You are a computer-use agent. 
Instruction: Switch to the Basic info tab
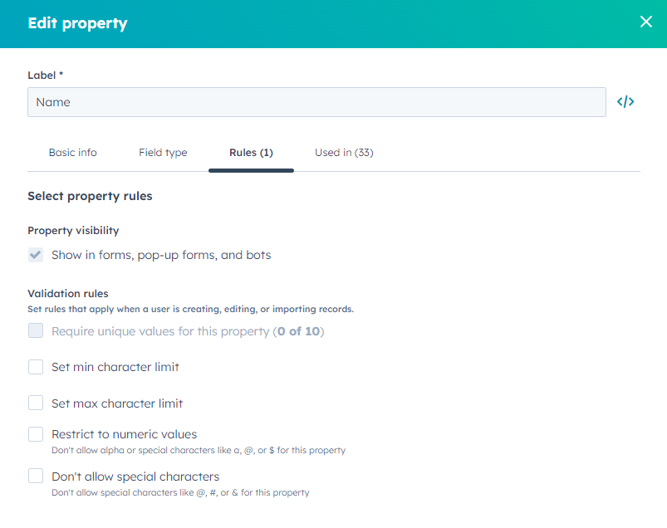tap(72, 153)
